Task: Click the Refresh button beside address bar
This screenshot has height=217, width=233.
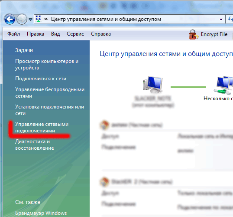Action: 230,19
